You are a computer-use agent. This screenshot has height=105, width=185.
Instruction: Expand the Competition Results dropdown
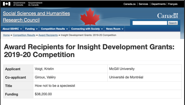pos(54,29)
